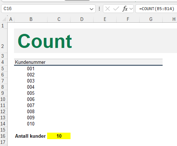Click the Cancel X icon in formula bar
This screenshot has height=146, width=177.
pyautogui.click(x=108, y=9)
